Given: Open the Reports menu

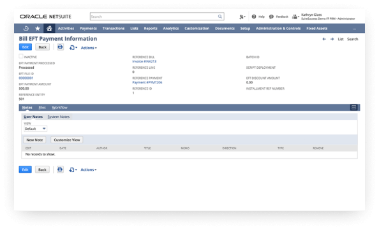Looking at the screenshot, I should pos(151,29).
